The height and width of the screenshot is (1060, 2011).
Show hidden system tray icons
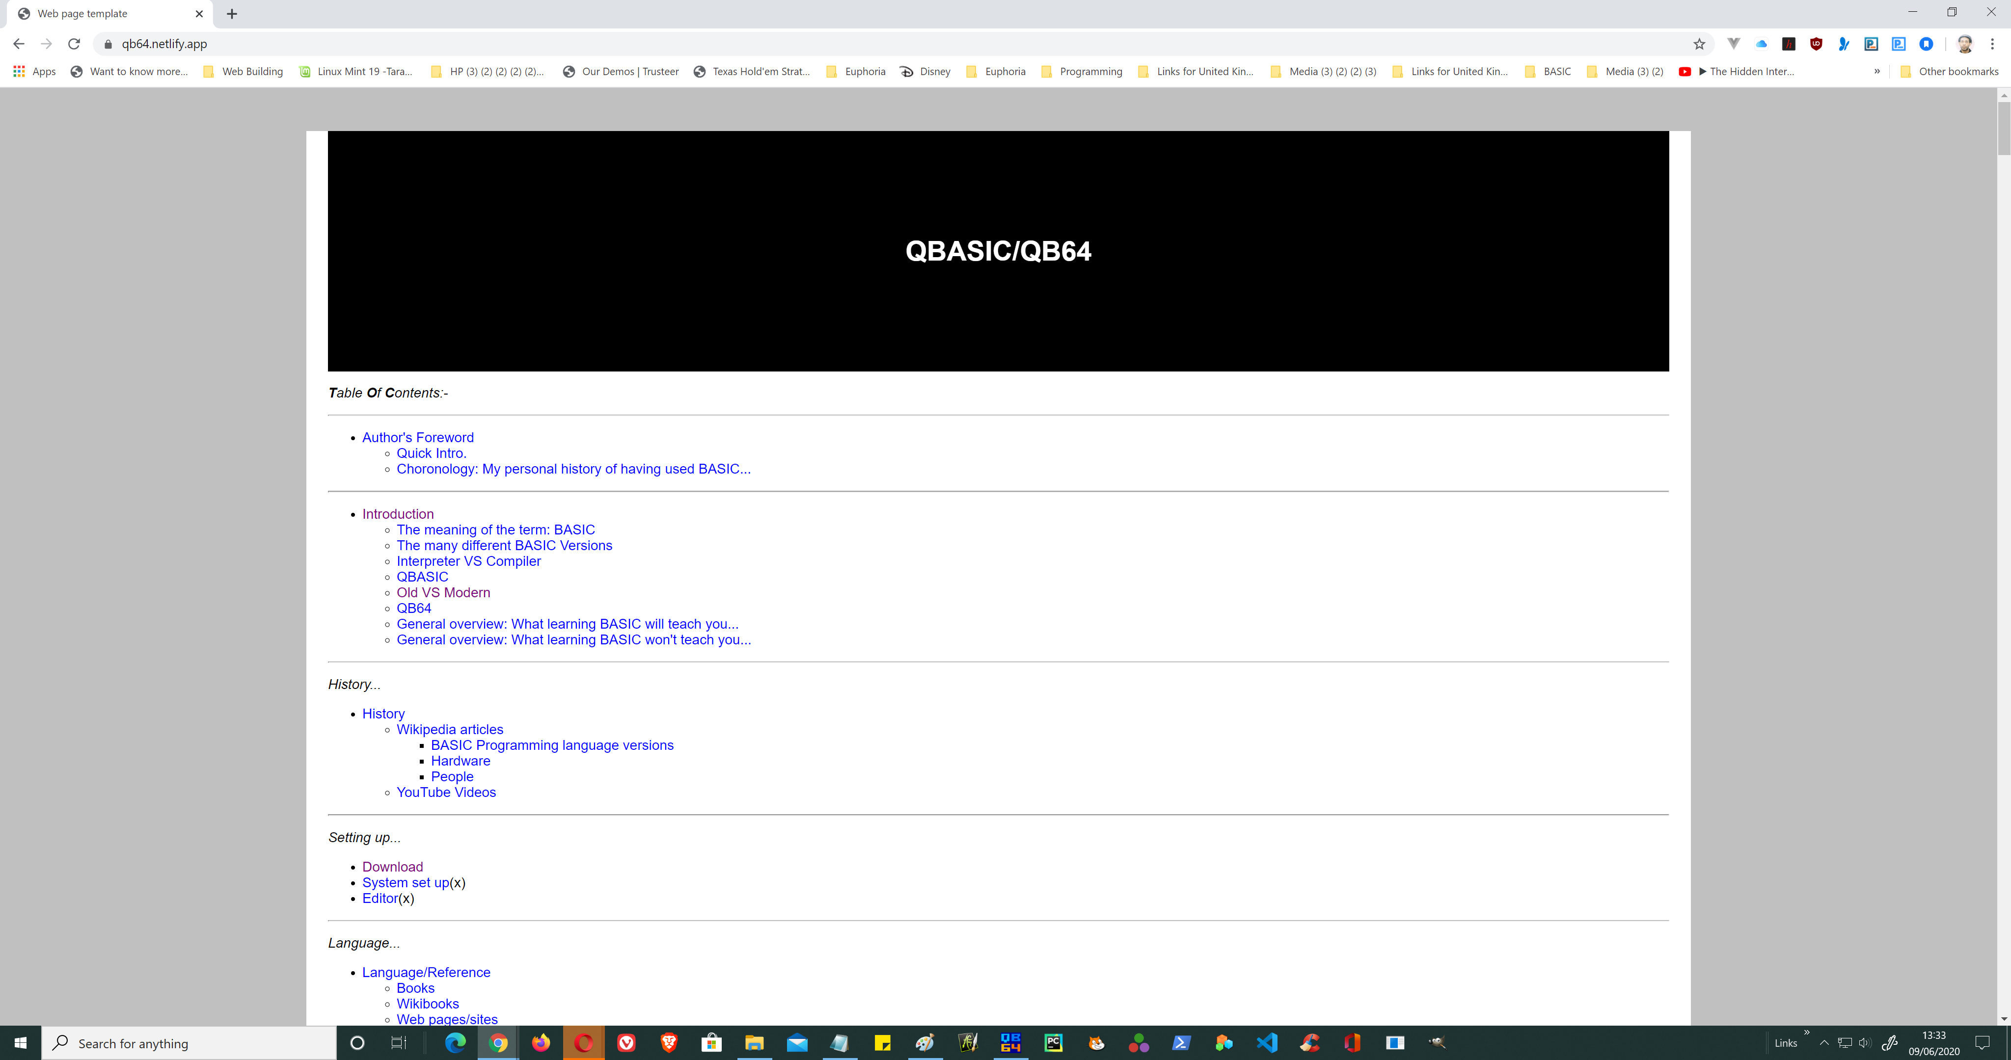1823,1043
